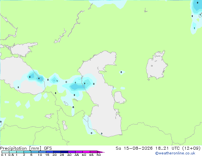Click the legend label '50'
The height and width of the screenshot is (156, 202).
coord(98,155)
